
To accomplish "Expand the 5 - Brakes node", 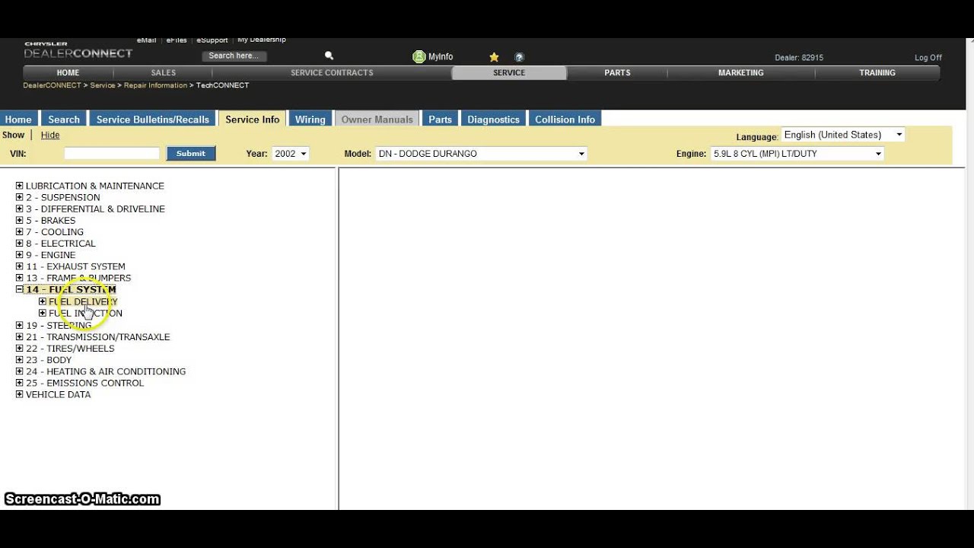I will tap(20, 220).
